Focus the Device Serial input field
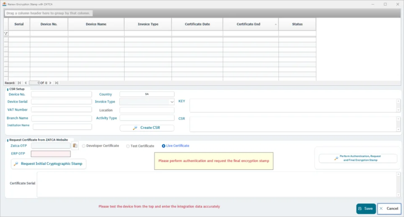The height and width of the screenshot is (217, 404). 61,102
